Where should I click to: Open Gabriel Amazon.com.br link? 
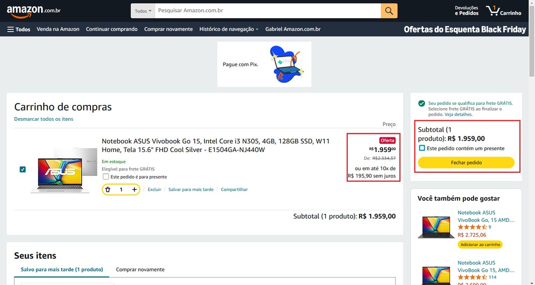click(x=293, y=29)
